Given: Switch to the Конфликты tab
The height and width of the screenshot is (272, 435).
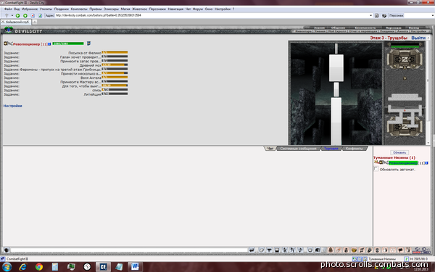Looking at the screenshot, I should [x=355, y=149].
